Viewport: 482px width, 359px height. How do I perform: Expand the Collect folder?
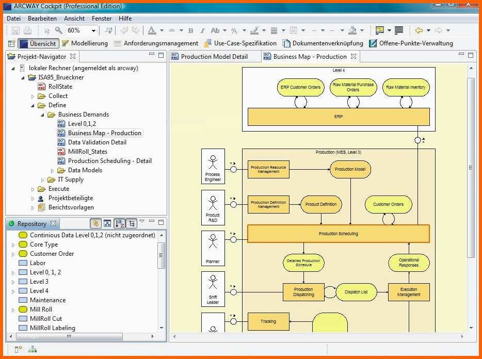(x=33, y=96)
